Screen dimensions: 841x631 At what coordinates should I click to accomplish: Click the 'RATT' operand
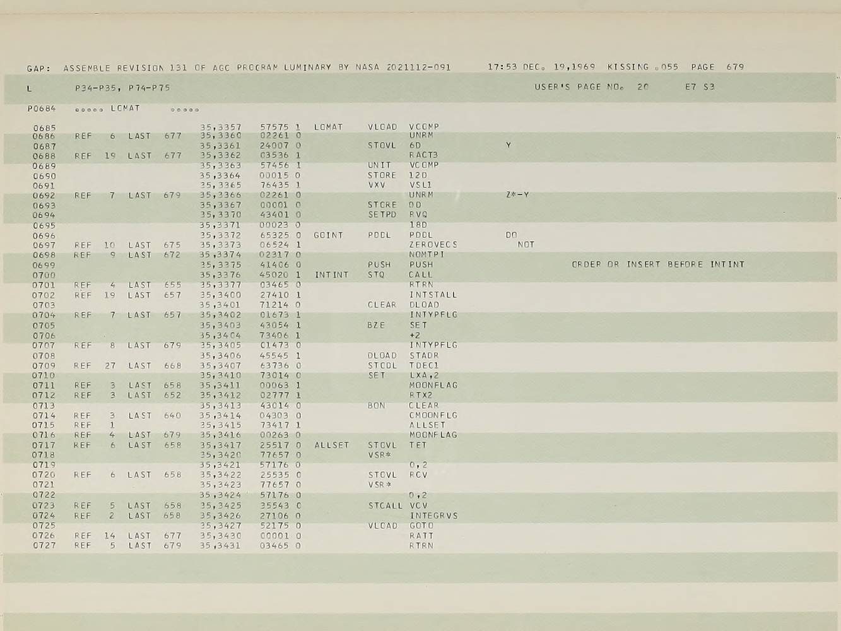(421, 536)
